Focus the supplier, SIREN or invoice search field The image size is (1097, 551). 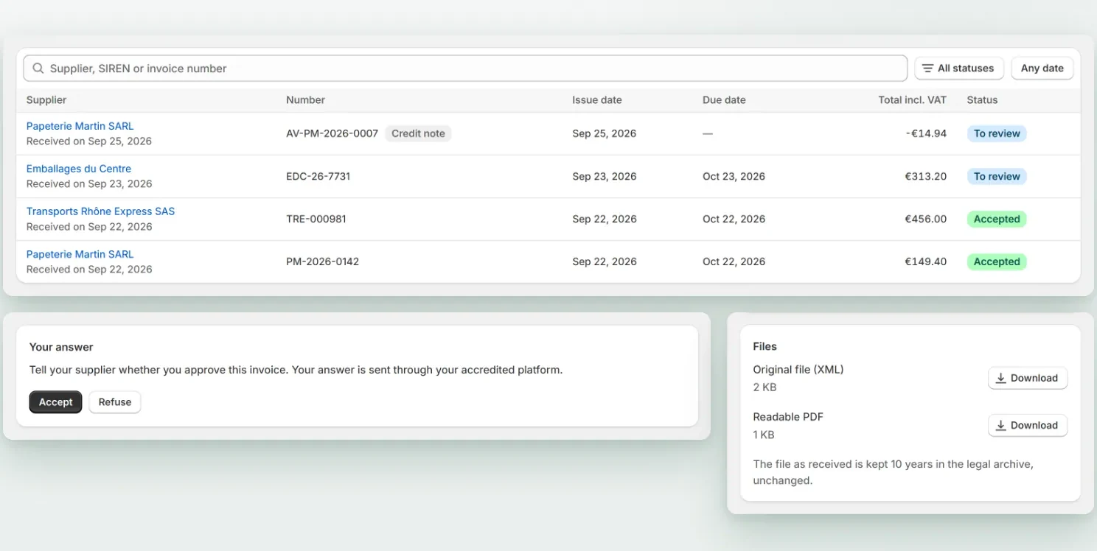click(465, 69)
